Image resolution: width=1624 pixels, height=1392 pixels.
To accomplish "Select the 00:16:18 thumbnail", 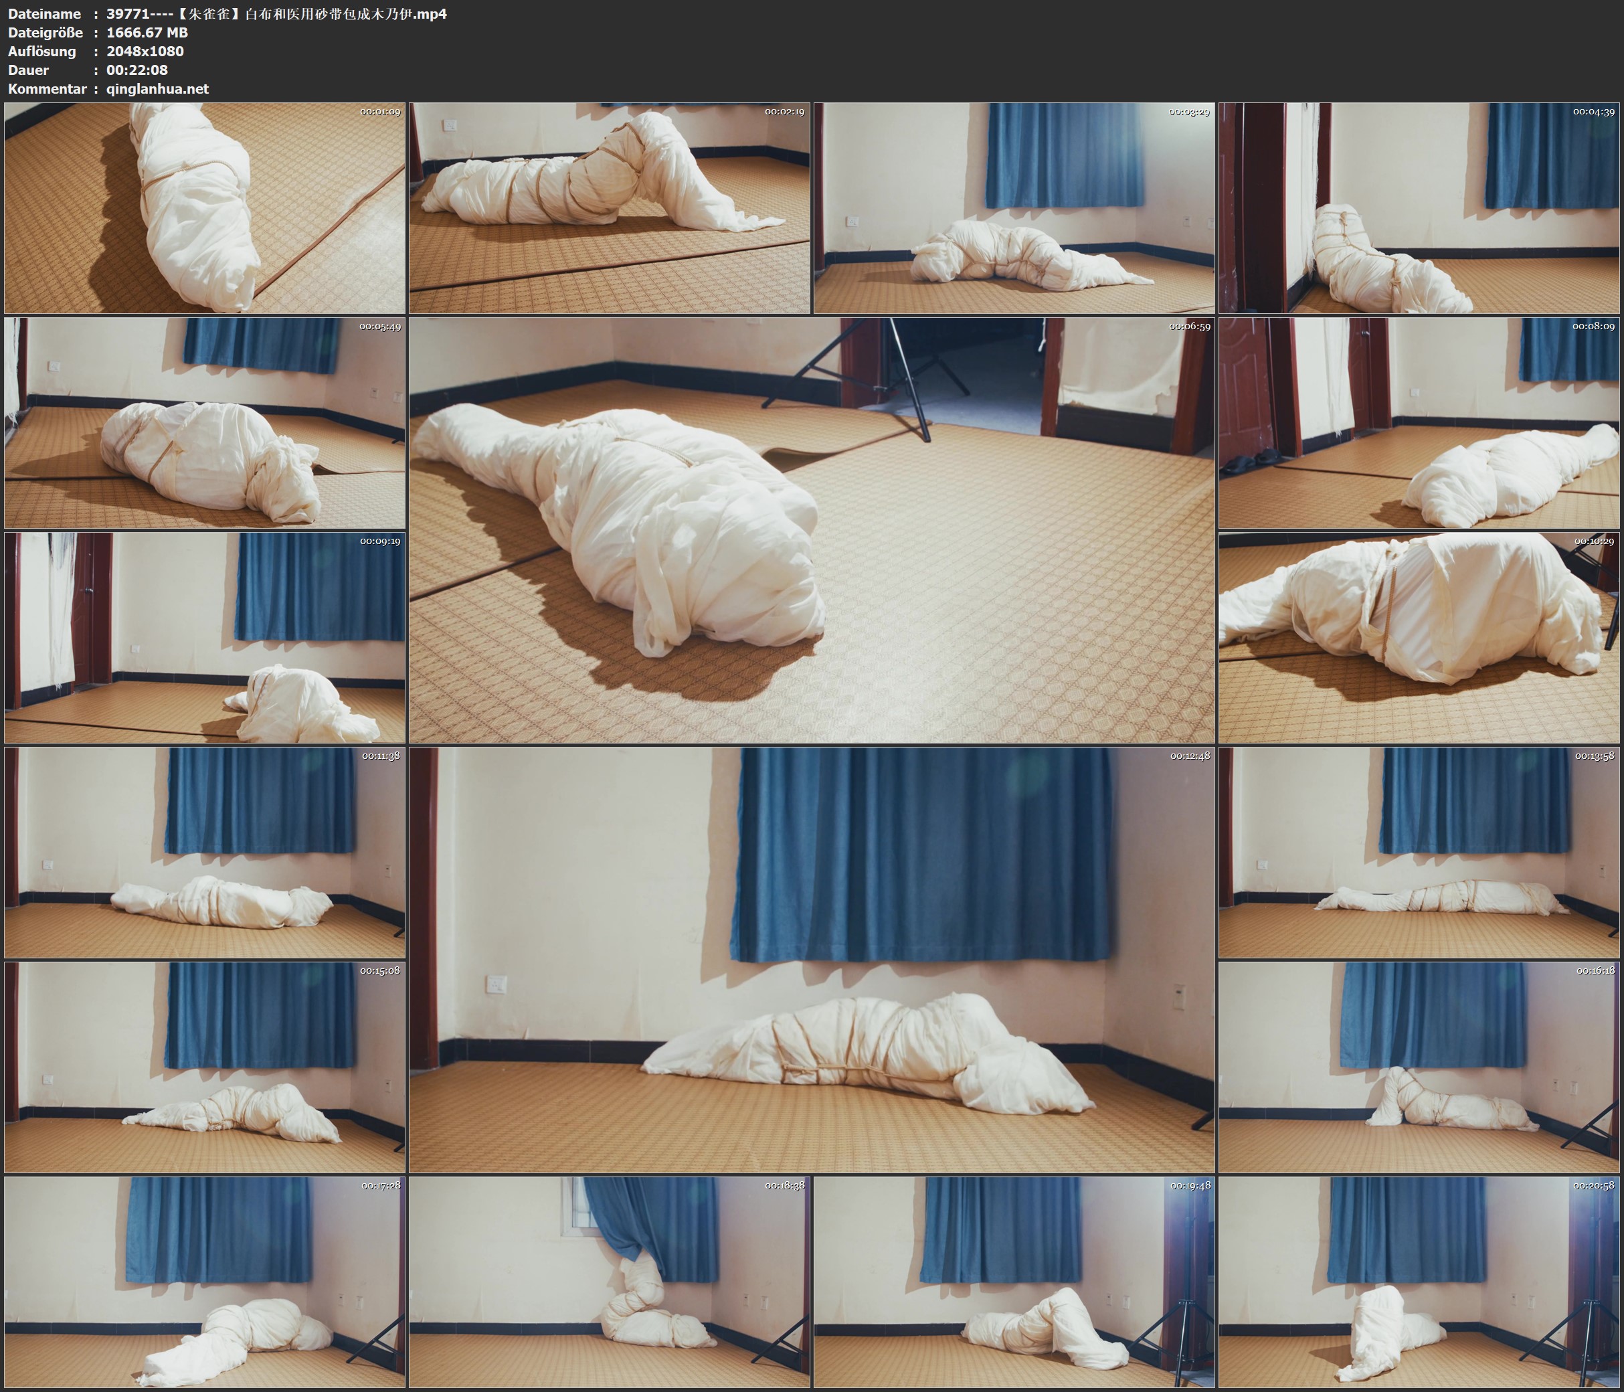I will coord(1419,1067).
